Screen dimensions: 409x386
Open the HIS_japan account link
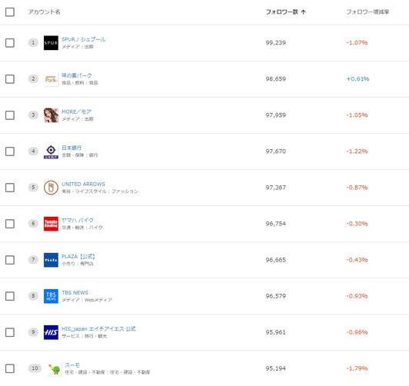(98, 329)
